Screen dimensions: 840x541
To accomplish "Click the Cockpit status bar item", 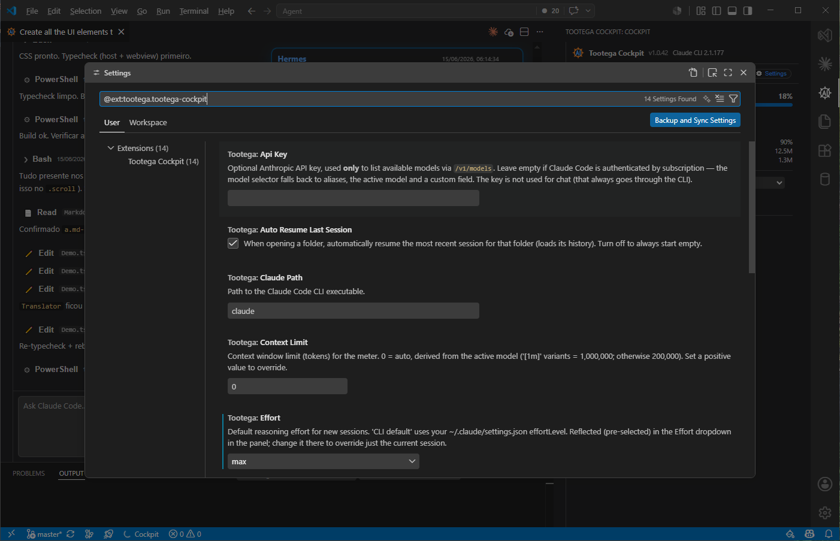I will (141, 534).
